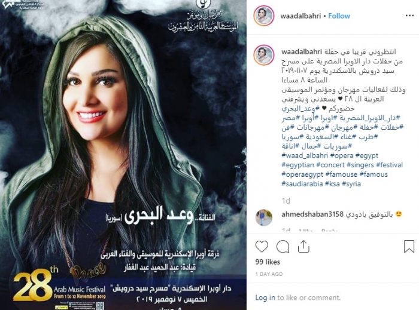Screen dimensions: 419x310
Task: Click the concert poster image
Action: [123, 155]
